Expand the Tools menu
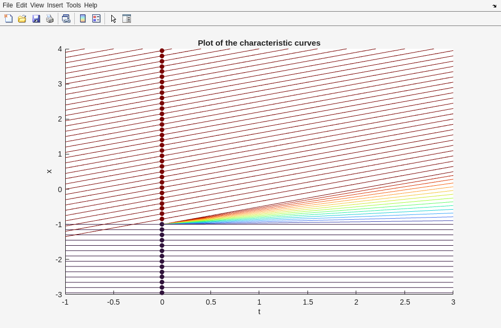 pyautogui.click(x=73, y=5)
